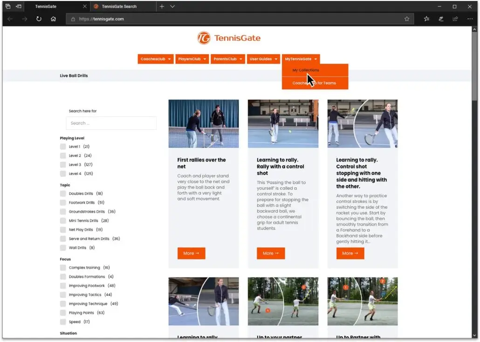
Task: Collapse the MyTennisGate dropdown
Action: click(301, 59)
